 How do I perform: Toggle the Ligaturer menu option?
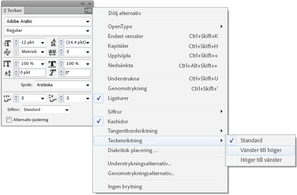click(160, 98)
